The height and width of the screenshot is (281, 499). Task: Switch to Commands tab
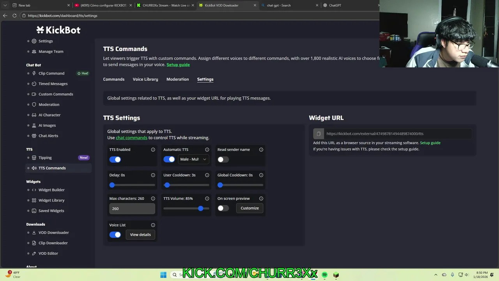tap(114, 79)
